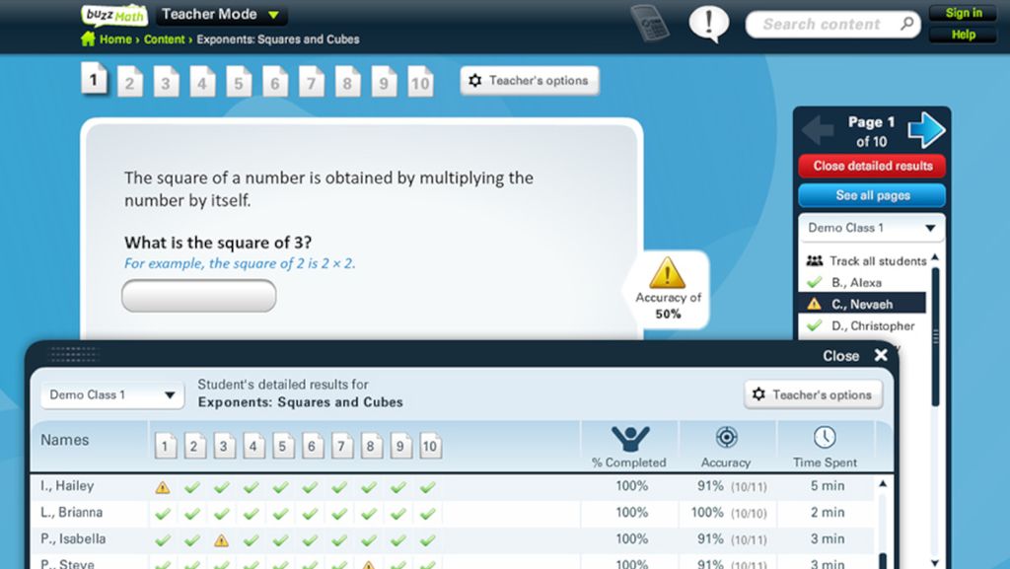Click the BuzzMath logo
Screen dimensions: 1010x569
click(x=114, y=15)
